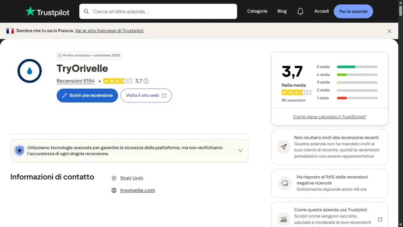Focus the Cerca un'altra azienda search field

(158, 11)
